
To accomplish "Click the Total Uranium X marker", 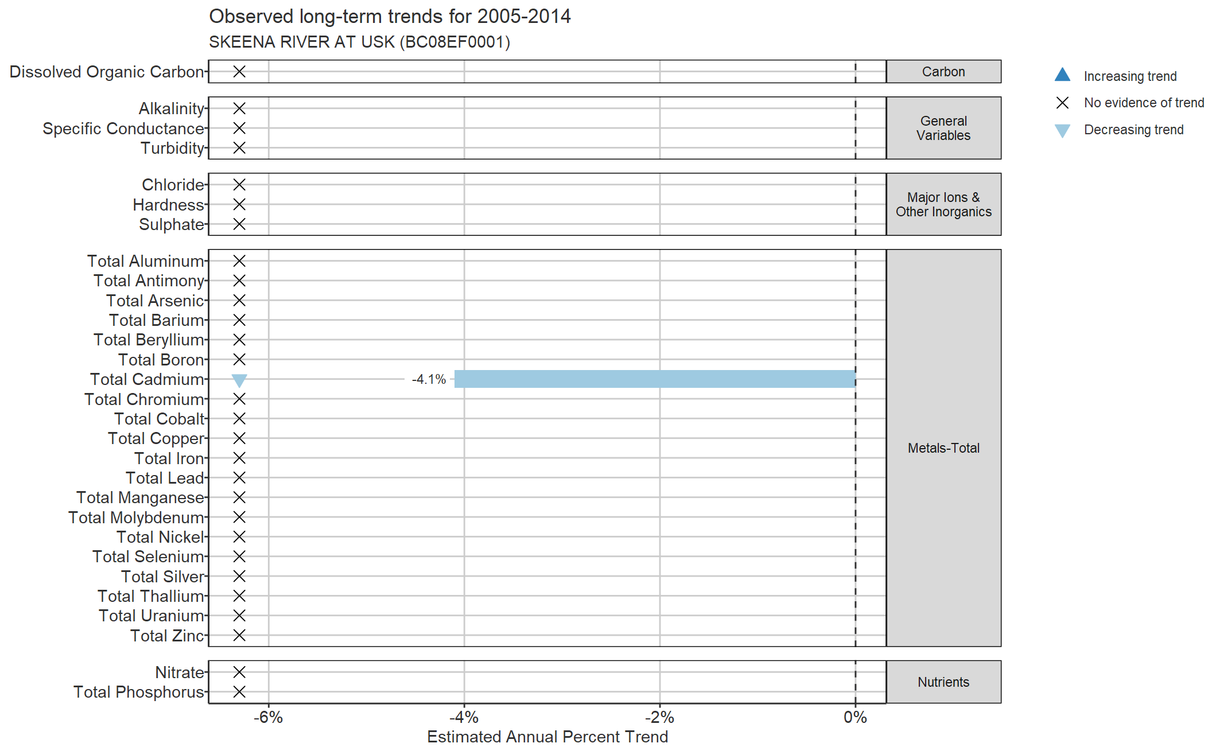I will 239,616.
